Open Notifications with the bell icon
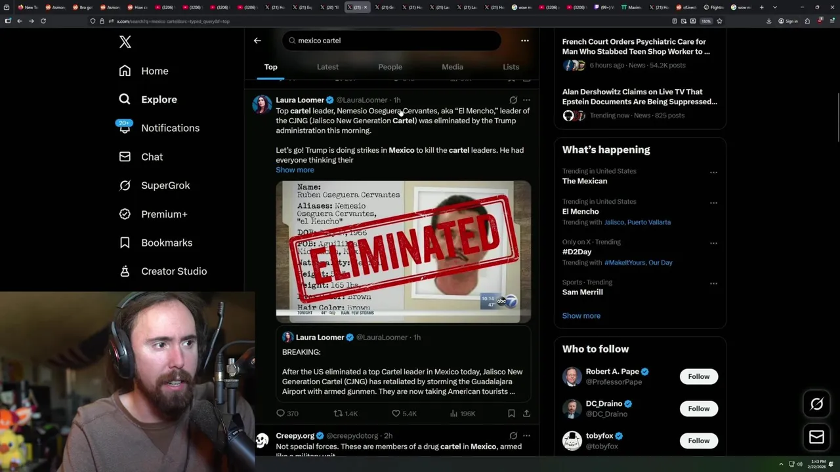840x472 pixels. [x=158, y=128]
